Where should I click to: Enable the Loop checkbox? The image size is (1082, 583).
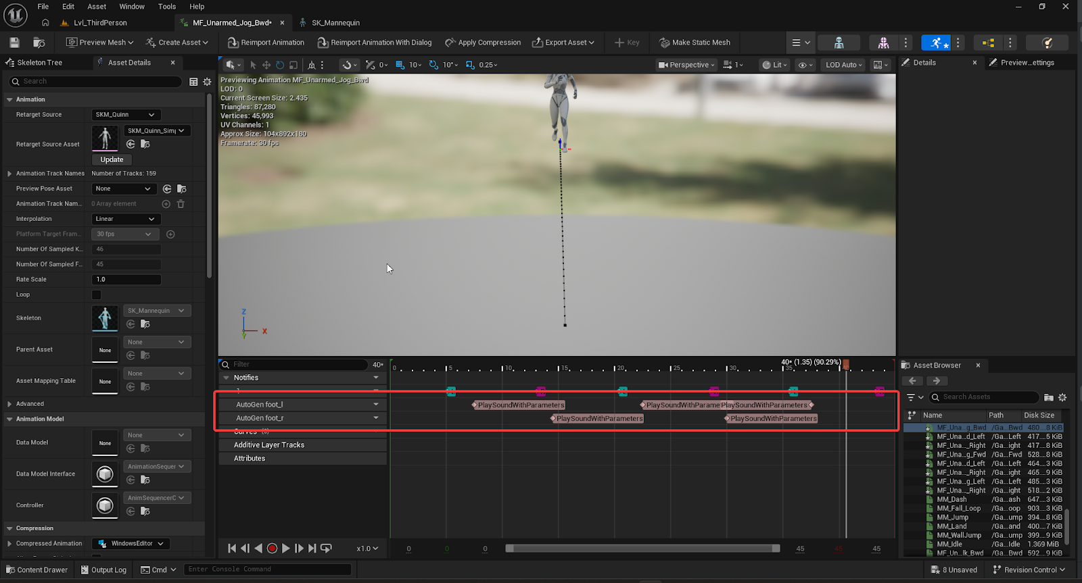click(x=96, y=295)
